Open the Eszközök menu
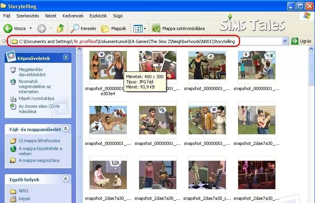 pos(98,16)
